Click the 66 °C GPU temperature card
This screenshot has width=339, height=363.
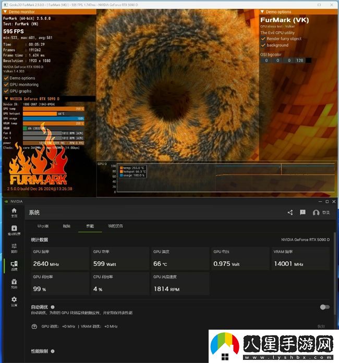180,259
